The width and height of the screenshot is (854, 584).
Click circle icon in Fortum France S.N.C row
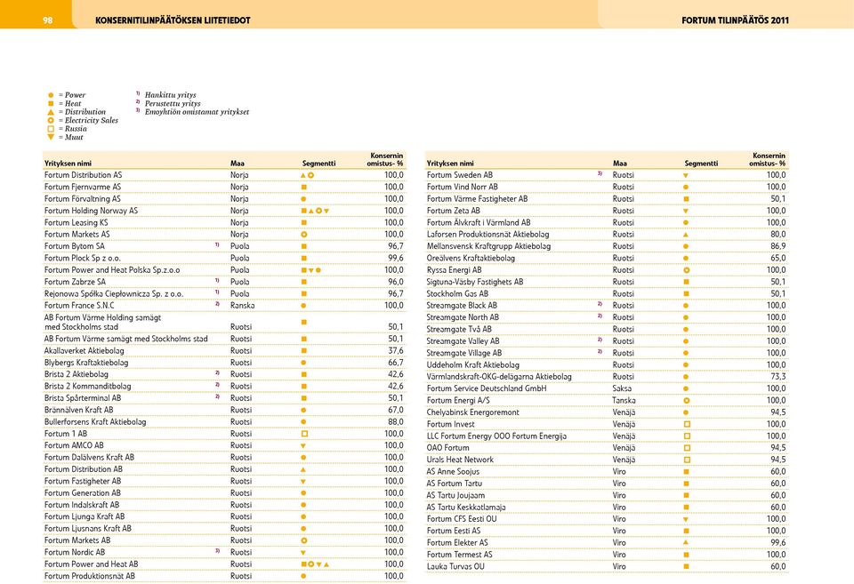(303, 306)
